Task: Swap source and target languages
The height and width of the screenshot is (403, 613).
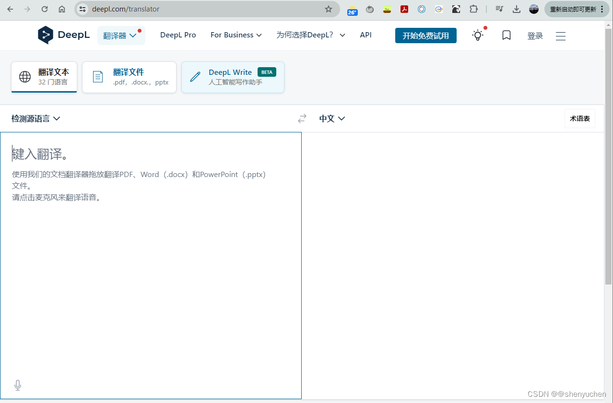Action: point(302,119)
